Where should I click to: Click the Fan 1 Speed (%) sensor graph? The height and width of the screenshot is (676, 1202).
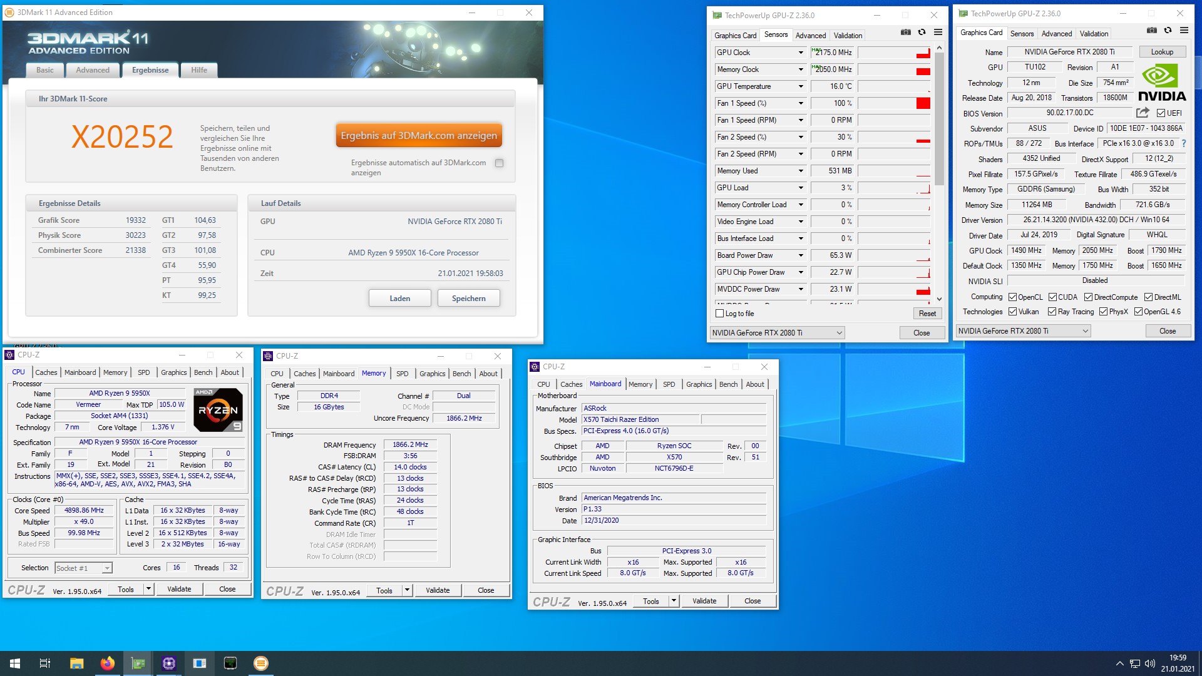tap(894, 103)
